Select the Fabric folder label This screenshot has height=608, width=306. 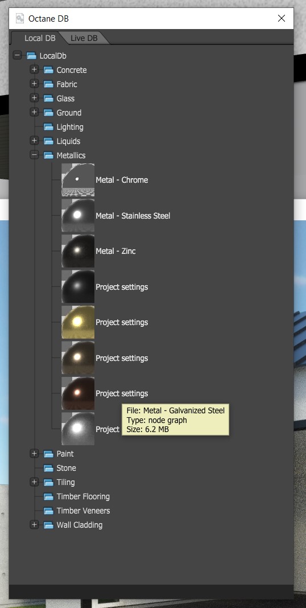[67, 84]
